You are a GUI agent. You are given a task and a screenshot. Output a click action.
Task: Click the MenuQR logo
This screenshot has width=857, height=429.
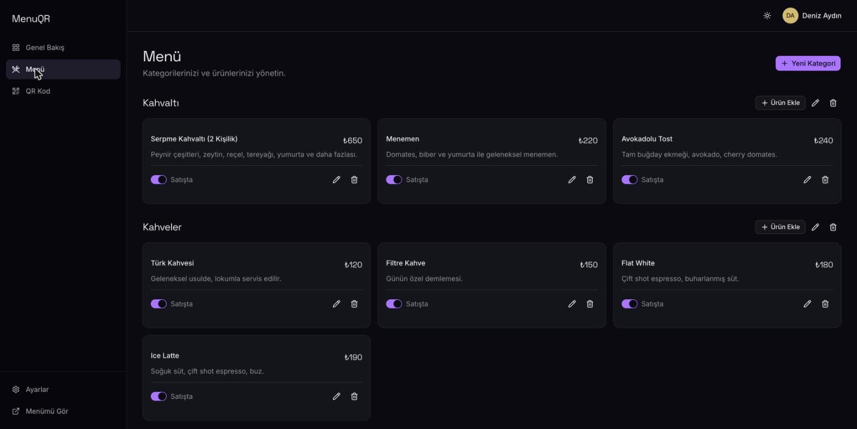click(x=31, y=19)
